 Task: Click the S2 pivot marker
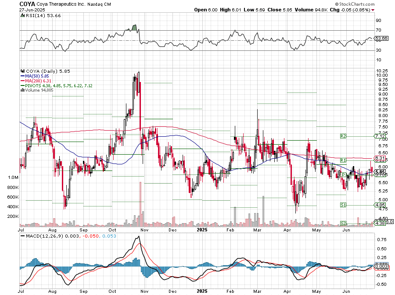click(343, 223)
